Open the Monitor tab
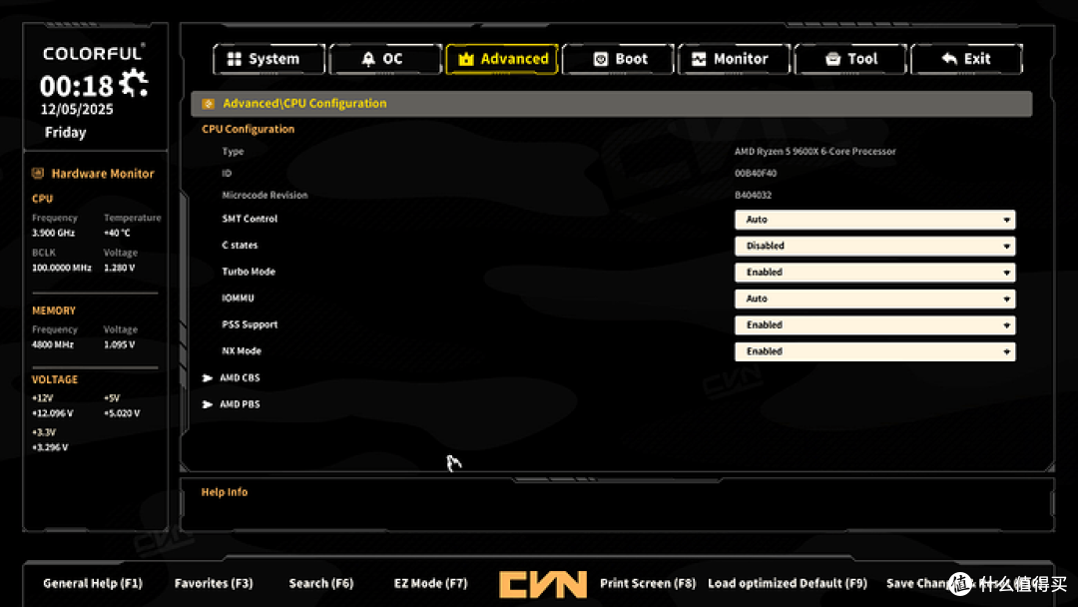This screenshot has height=607, width=1078. (x=735, y=59)
